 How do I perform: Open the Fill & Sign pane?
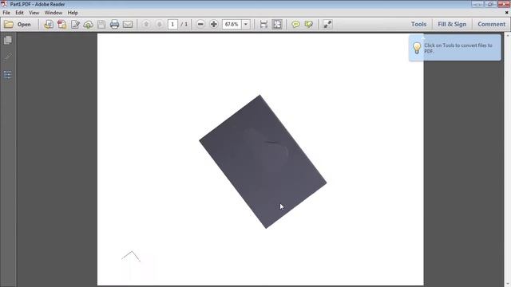452,25
